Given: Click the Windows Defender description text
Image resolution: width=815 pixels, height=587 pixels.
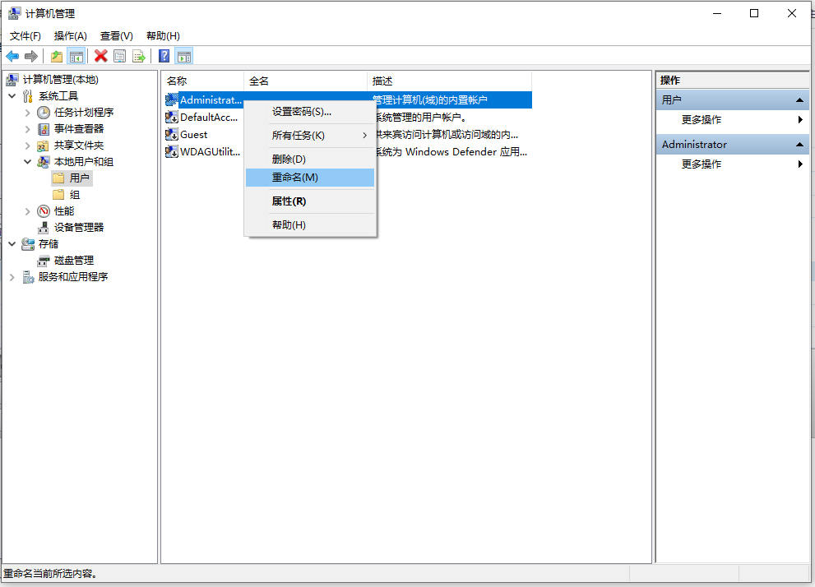Looking at the screenshot, I should coord(451,152).
